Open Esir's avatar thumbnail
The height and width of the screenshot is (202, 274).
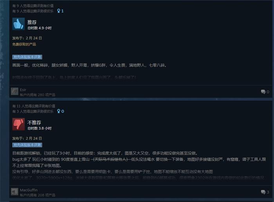coord(14,91)
